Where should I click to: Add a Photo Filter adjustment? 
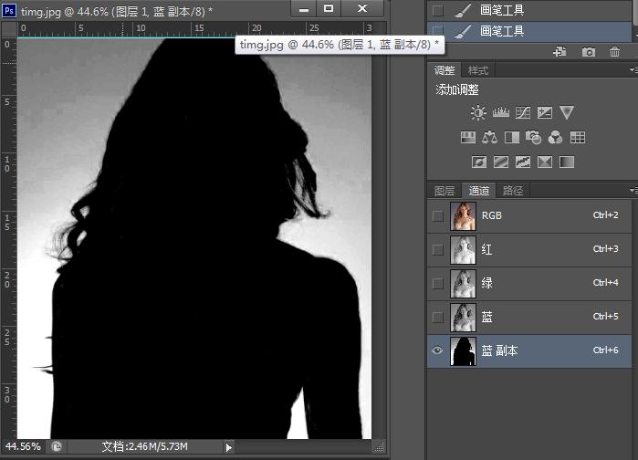pos(533,138)
